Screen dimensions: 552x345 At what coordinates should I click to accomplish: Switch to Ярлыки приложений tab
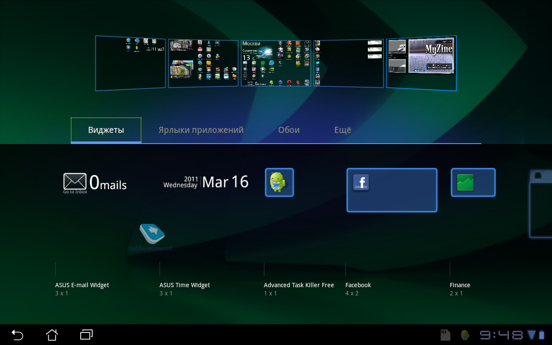tap(201, 130)
